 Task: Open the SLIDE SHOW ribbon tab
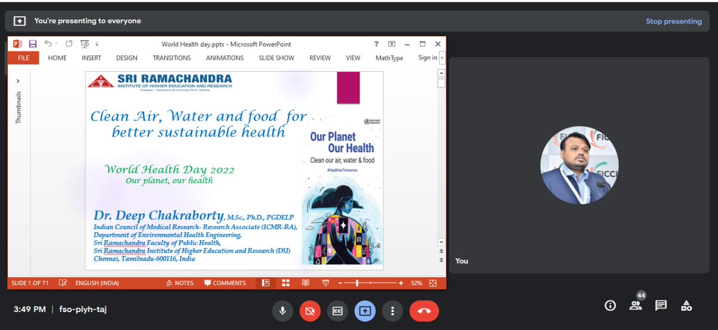click(x=276, y=57)
